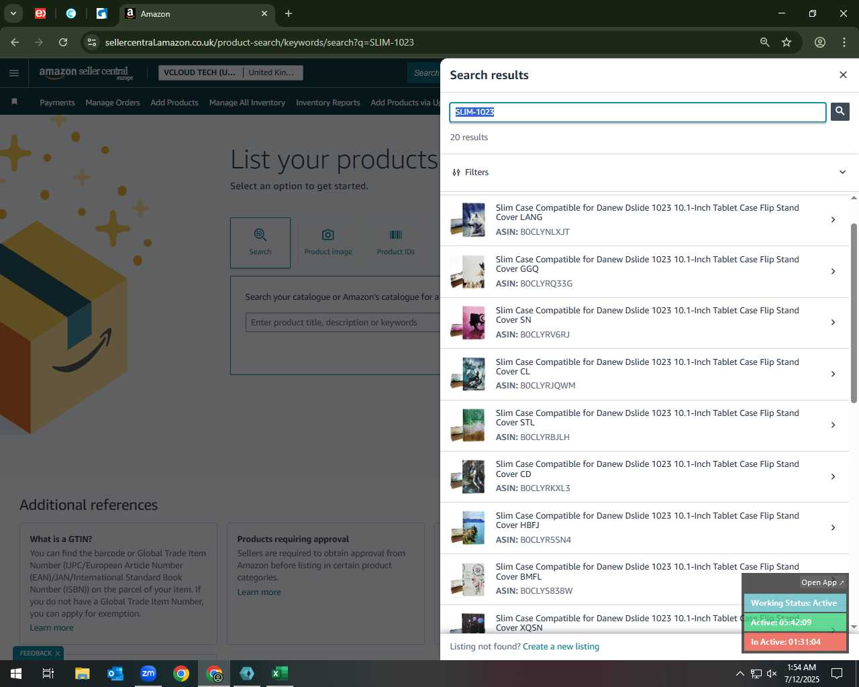
Task: Click the Windows Start button
Action: click(16, 674)
